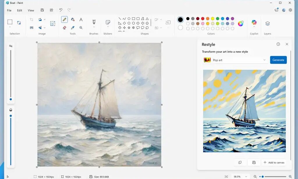Toggle the Layers panel
The width and height of the screenshot is (298, 179).
pos(267,24)
